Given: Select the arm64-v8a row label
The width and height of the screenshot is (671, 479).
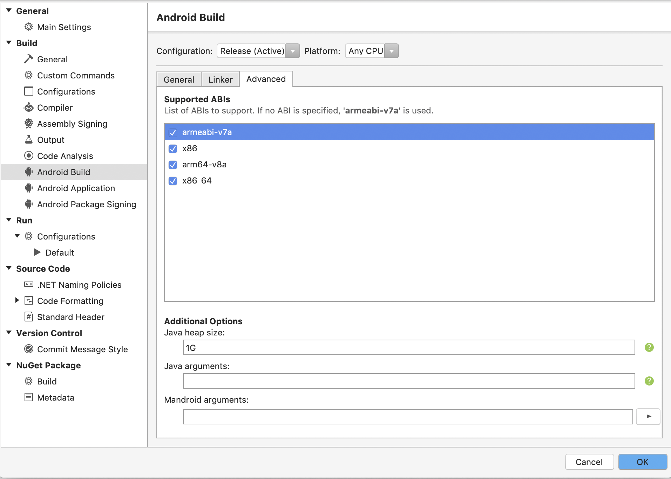Looking at the screenshot, I should (204, 165).
